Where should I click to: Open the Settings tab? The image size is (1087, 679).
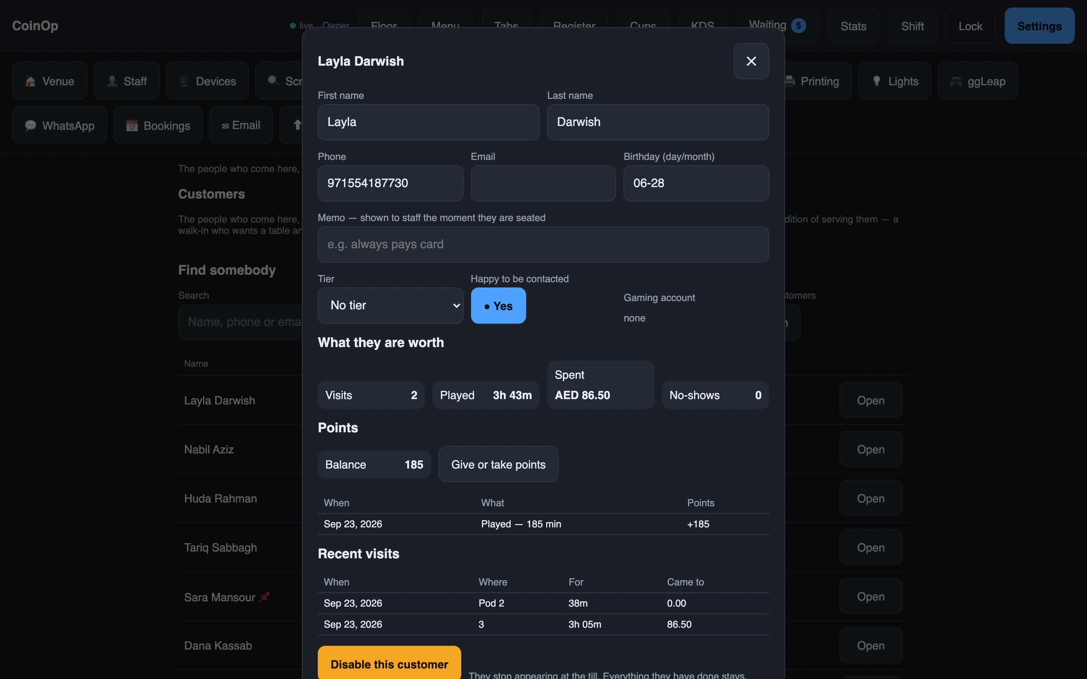1039,26
